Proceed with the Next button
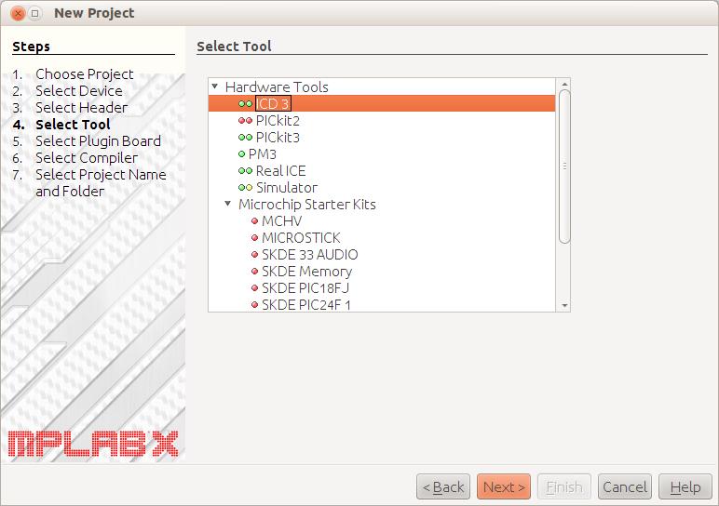Screen dimensions: 719x506 (x=504, y=486)
